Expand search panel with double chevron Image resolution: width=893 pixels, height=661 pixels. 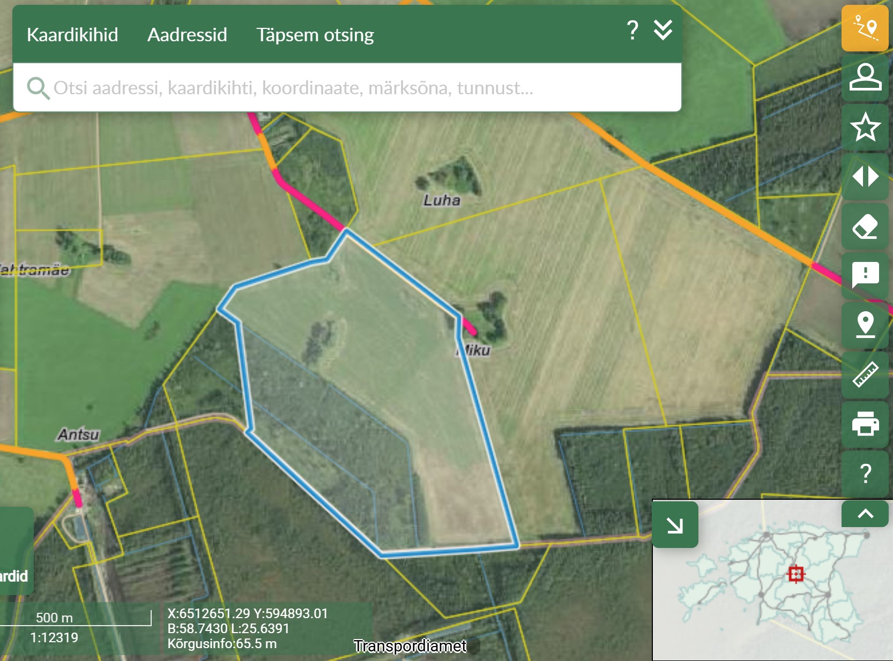tap(663, 30)
